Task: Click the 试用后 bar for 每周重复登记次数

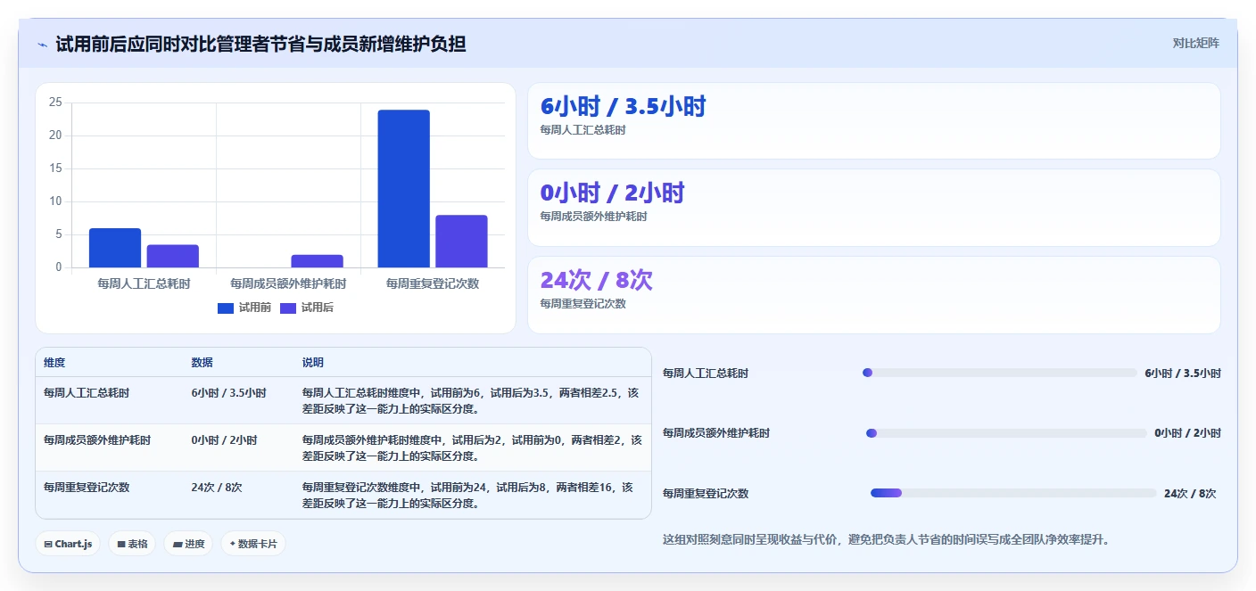Action: point(461,242)
